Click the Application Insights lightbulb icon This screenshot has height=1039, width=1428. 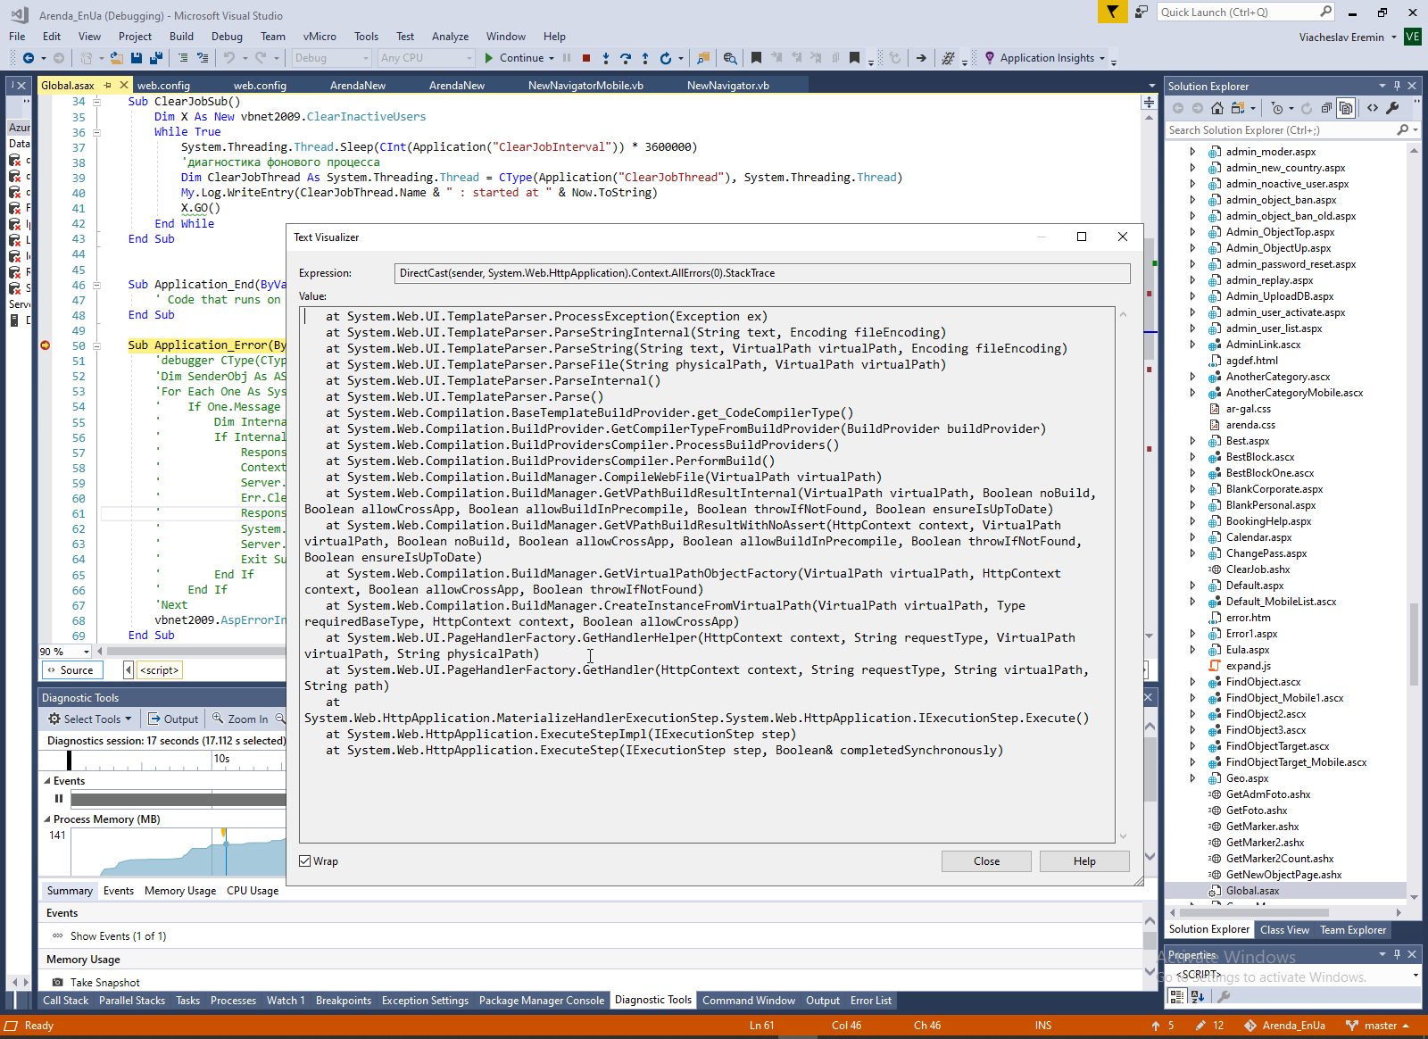pyautogui.click(x=990, y=58)
